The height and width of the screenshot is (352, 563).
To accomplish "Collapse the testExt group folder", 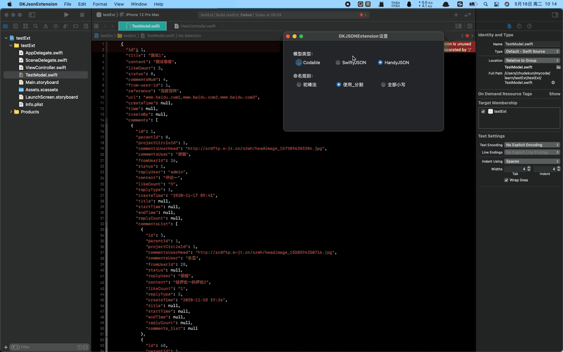I will tap(11, 46).
